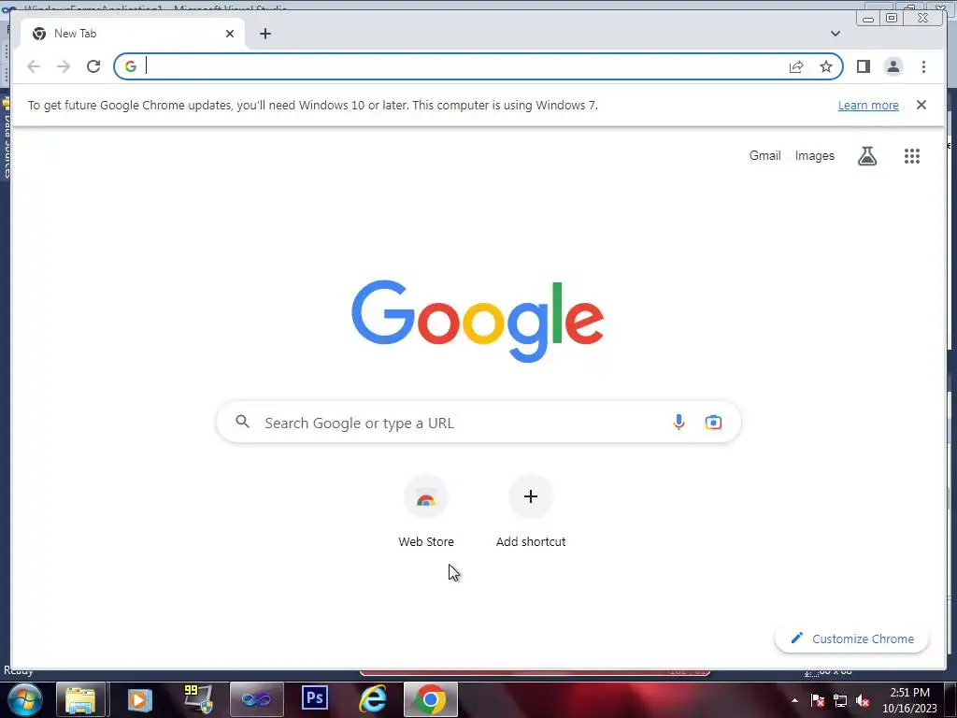Switch to Visual Studio in the taskbar
957x718 pixels.
(256, 699)
